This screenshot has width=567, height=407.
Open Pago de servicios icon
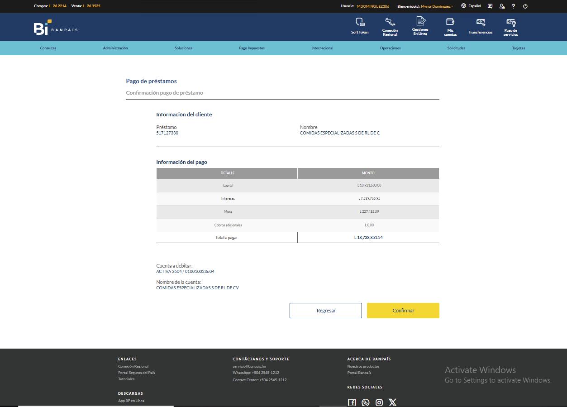(x=511, y=23)
